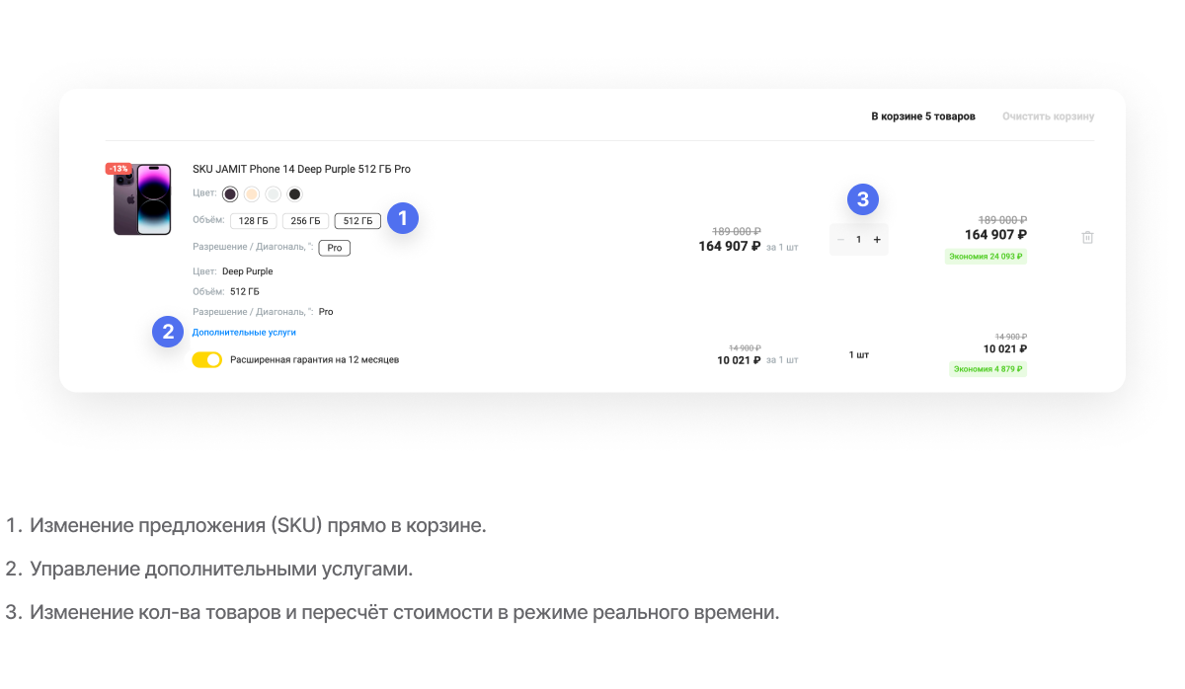
Task: Click the caption about changing the SKU in the cart
Action: coord(258,526)
